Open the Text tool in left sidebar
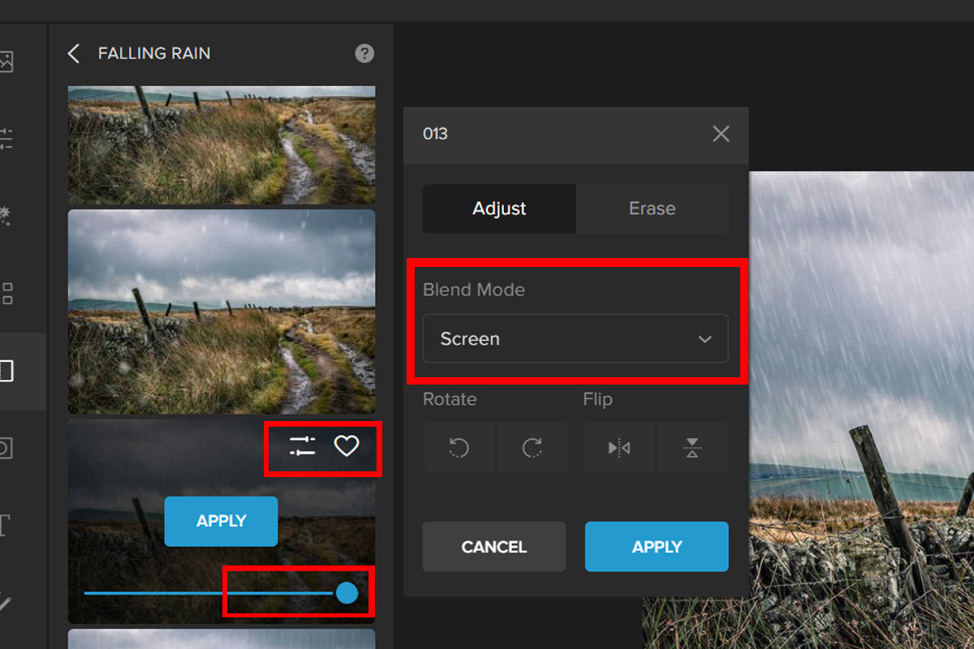 4,525
